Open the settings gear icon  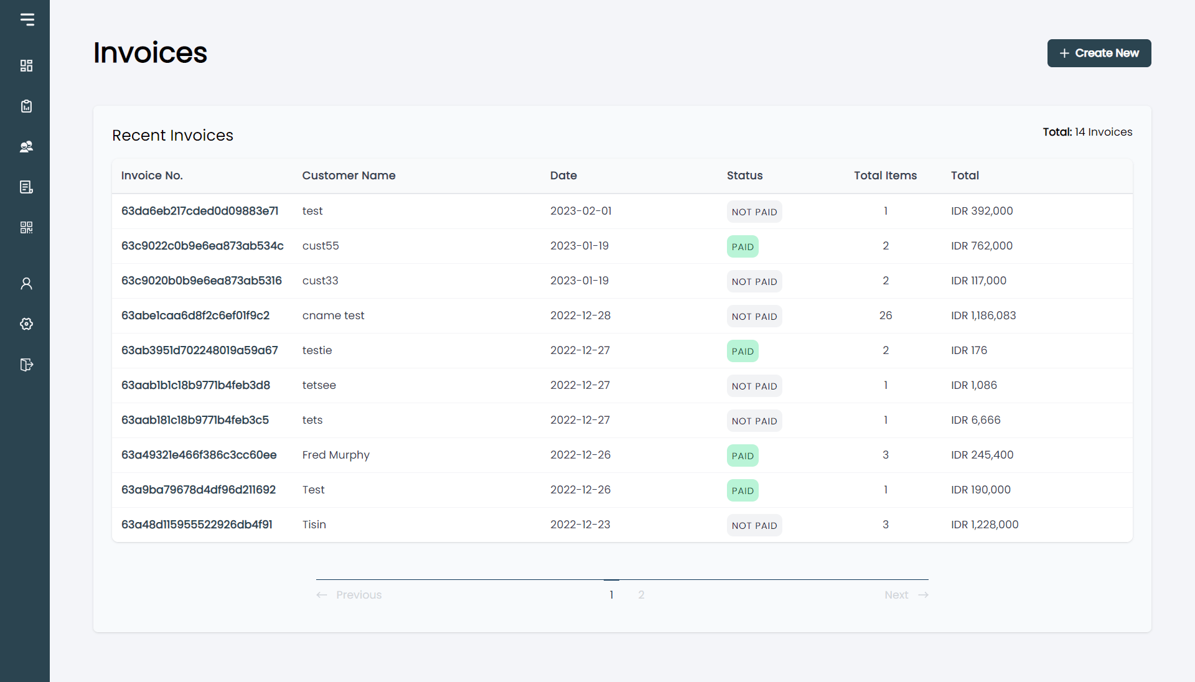point(26,324)
